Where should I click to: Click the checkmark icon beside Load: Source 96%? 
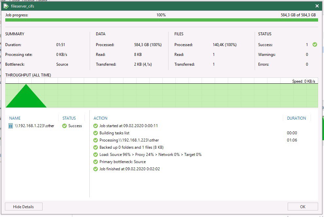(x=96, y=155)
